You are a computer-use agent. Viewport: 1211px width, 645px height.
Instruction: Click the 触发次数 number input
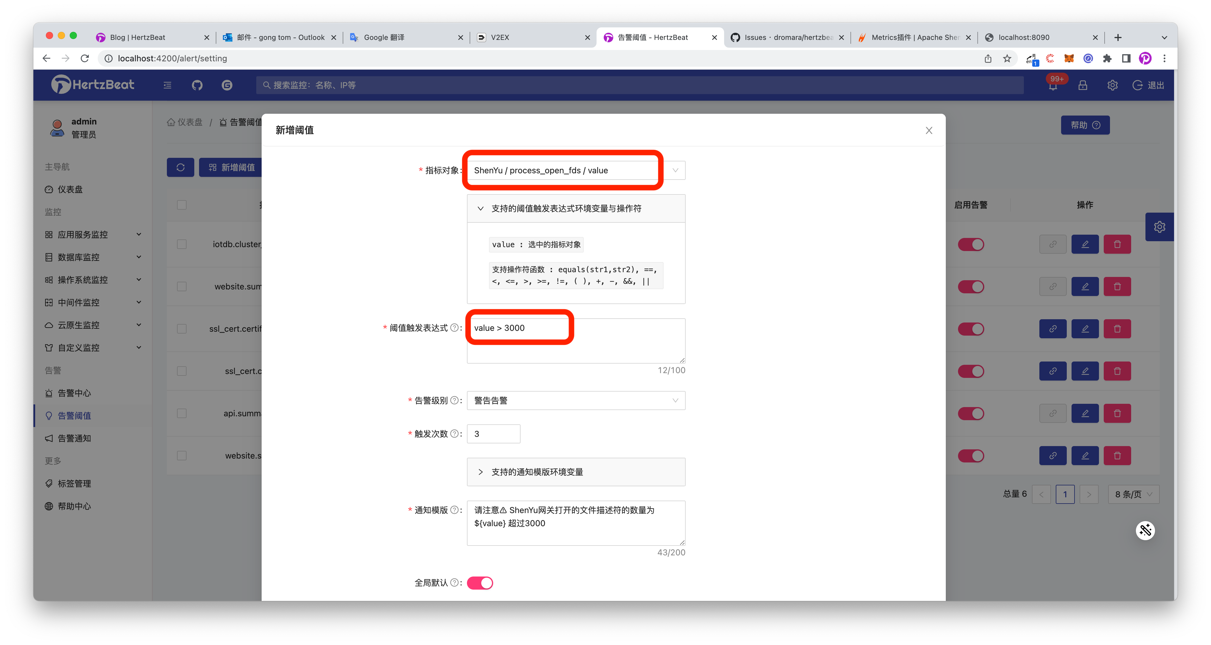[x=493, y=434]
